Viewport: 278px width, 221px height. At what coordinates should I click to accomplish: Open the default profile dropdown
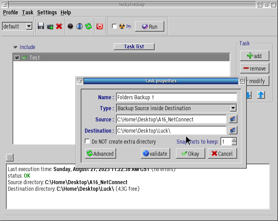click(29, 26)
